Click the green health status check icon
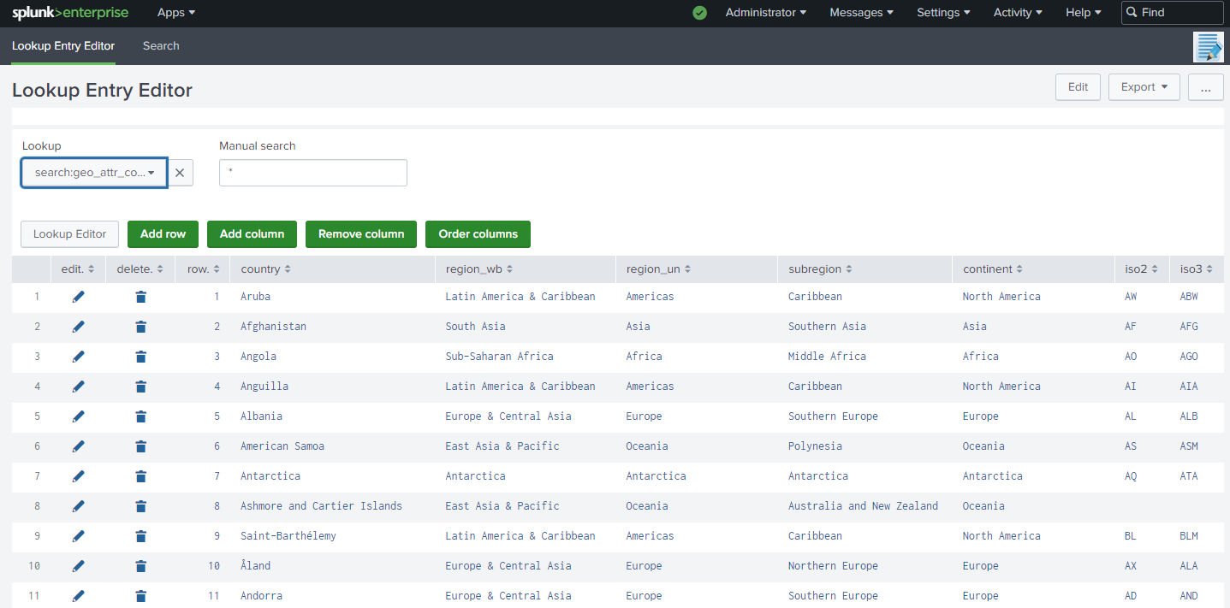Image resolution: width=1230 pixels, height=608 pixels. click(x=700, y=13)
